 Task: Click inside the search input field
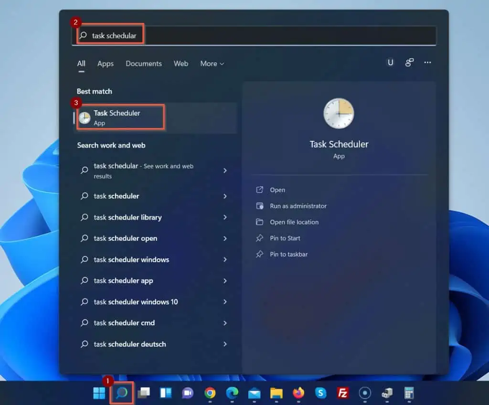[191, 34]
